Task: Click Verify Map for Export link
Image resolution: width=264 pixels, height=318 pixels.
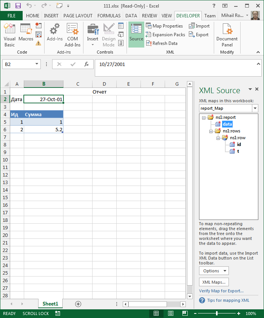Action: [221, 291]
